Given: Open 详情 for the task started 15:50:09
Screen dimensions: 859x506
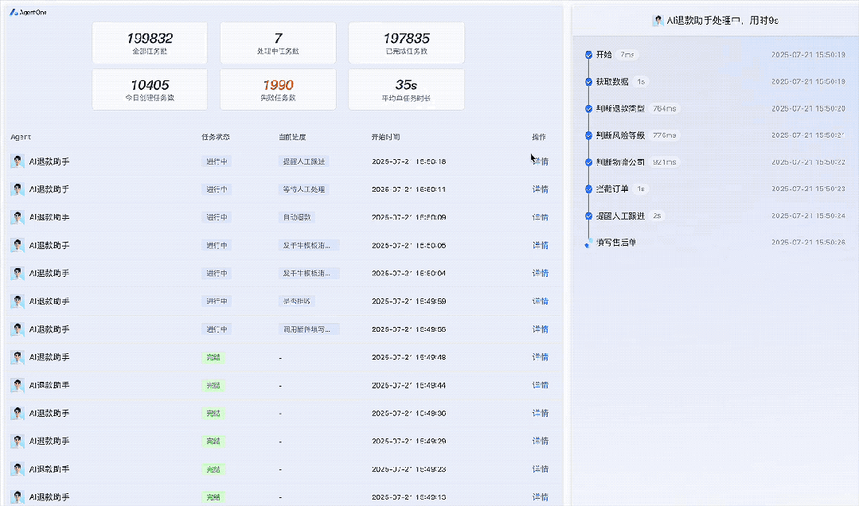Looking at the screenshot, I should point(541,217).
